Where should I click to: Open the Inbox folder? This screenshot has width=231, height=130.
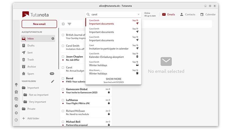coord(38,38)
